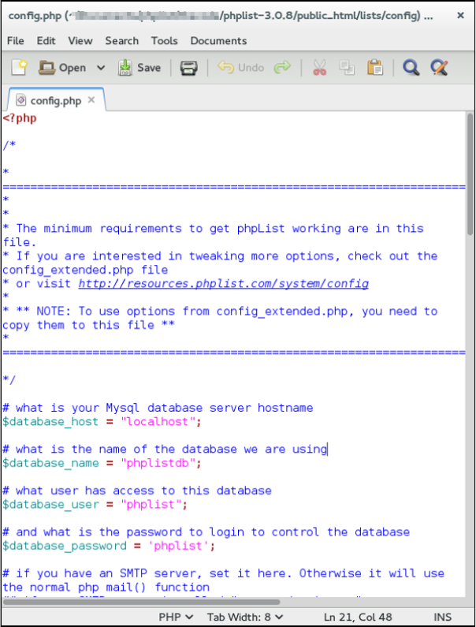Cut selection with scissors icon

[x=319, y=68]
